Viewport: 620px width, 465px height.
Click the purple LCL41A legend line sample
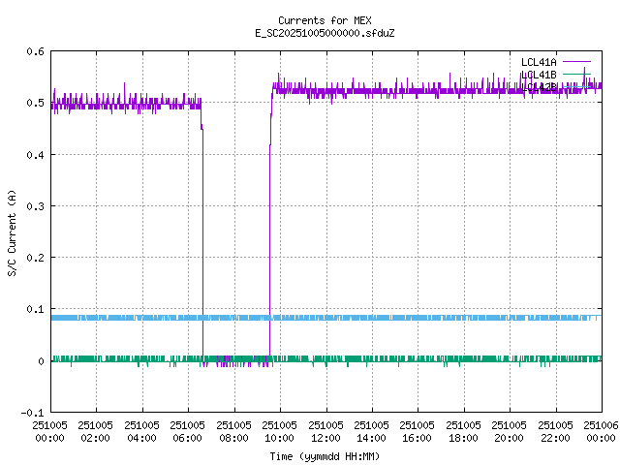[x=575, y=62]
